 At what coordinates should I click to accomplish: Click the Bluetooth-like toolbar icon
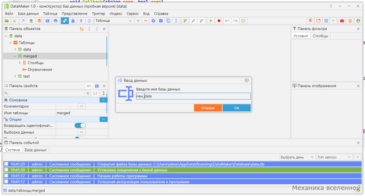pos(81,21)
